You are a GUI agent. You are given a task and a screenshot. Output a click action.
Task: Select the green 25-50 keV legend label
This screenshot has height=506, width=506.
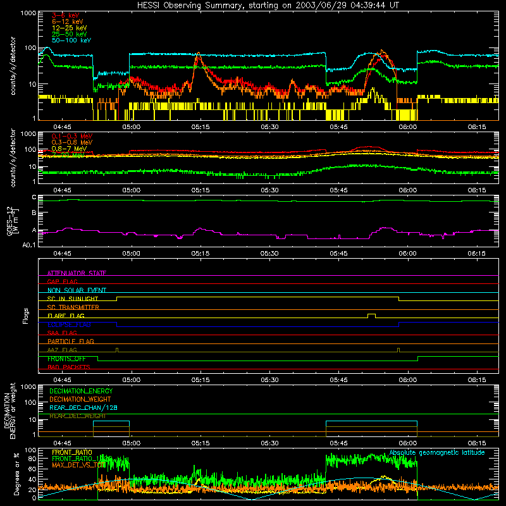[x=70, y=34]
